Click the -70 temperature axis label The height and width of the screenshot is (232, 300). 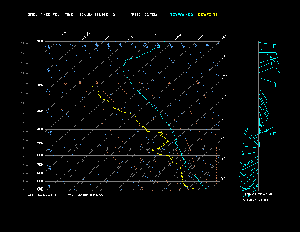pos(155,37)
